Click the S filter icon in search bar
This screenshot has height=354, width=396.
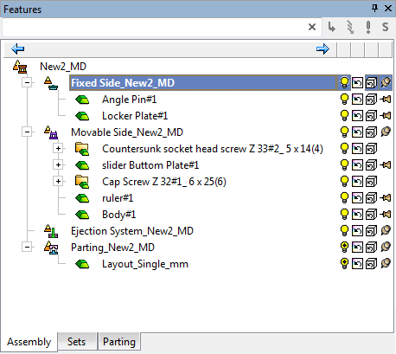pyautogui.click(x=386, y=27)
